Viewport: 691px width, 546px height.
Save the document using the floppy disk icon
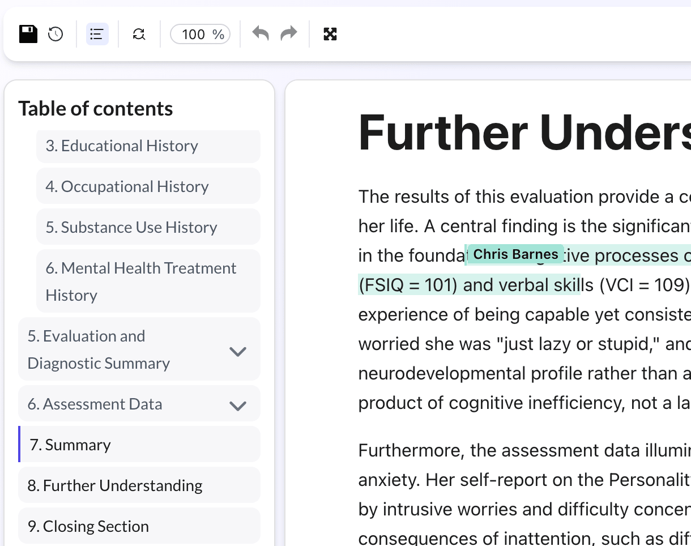click(x=27, y=34)
